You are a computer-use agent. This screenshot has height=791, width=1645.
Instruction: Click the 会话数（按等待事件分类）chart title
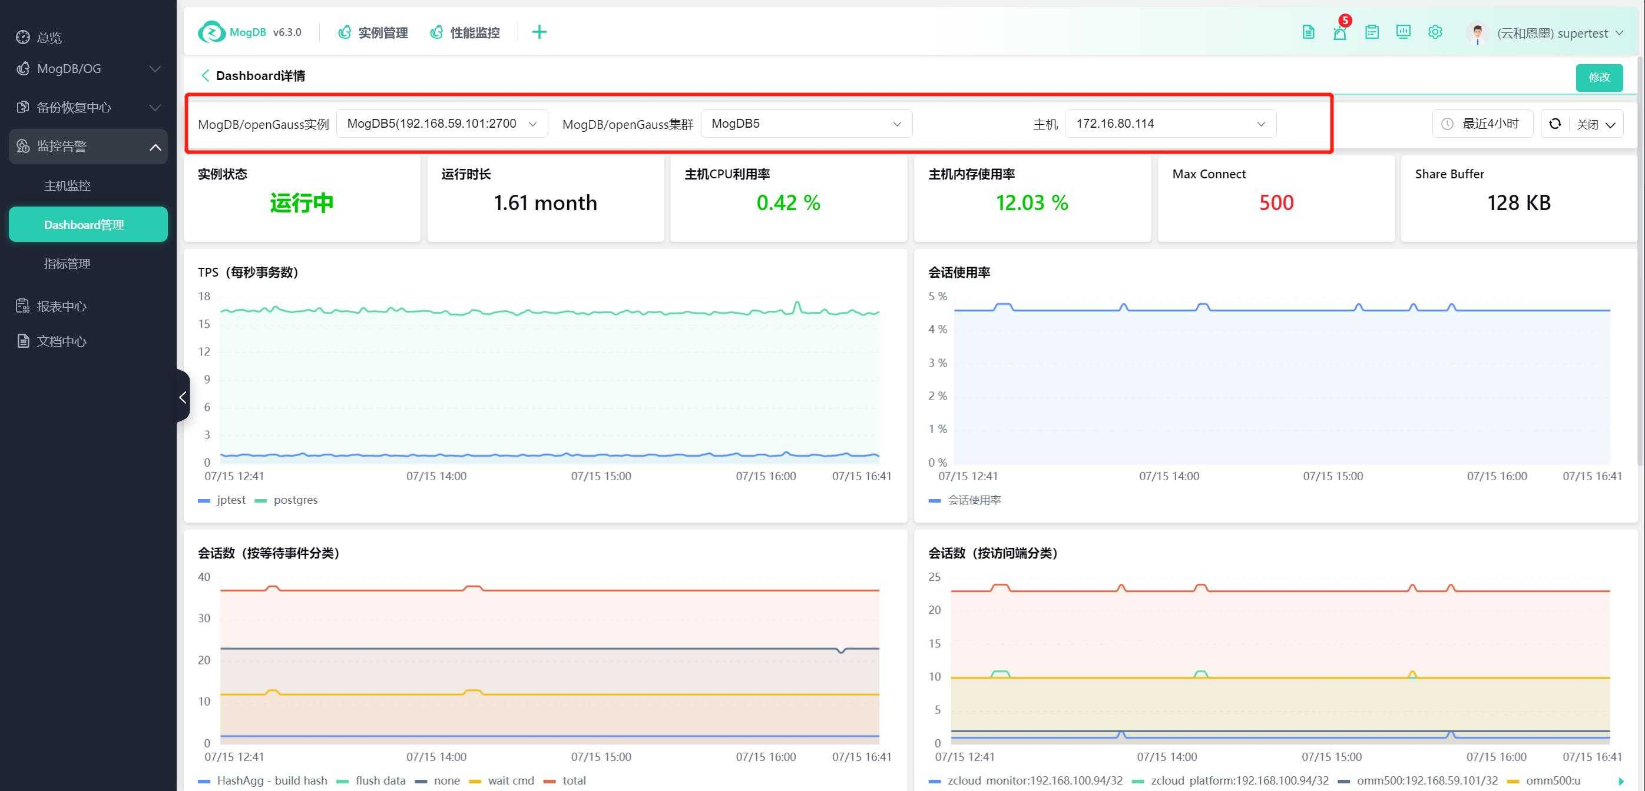click(x=269, y=553)
